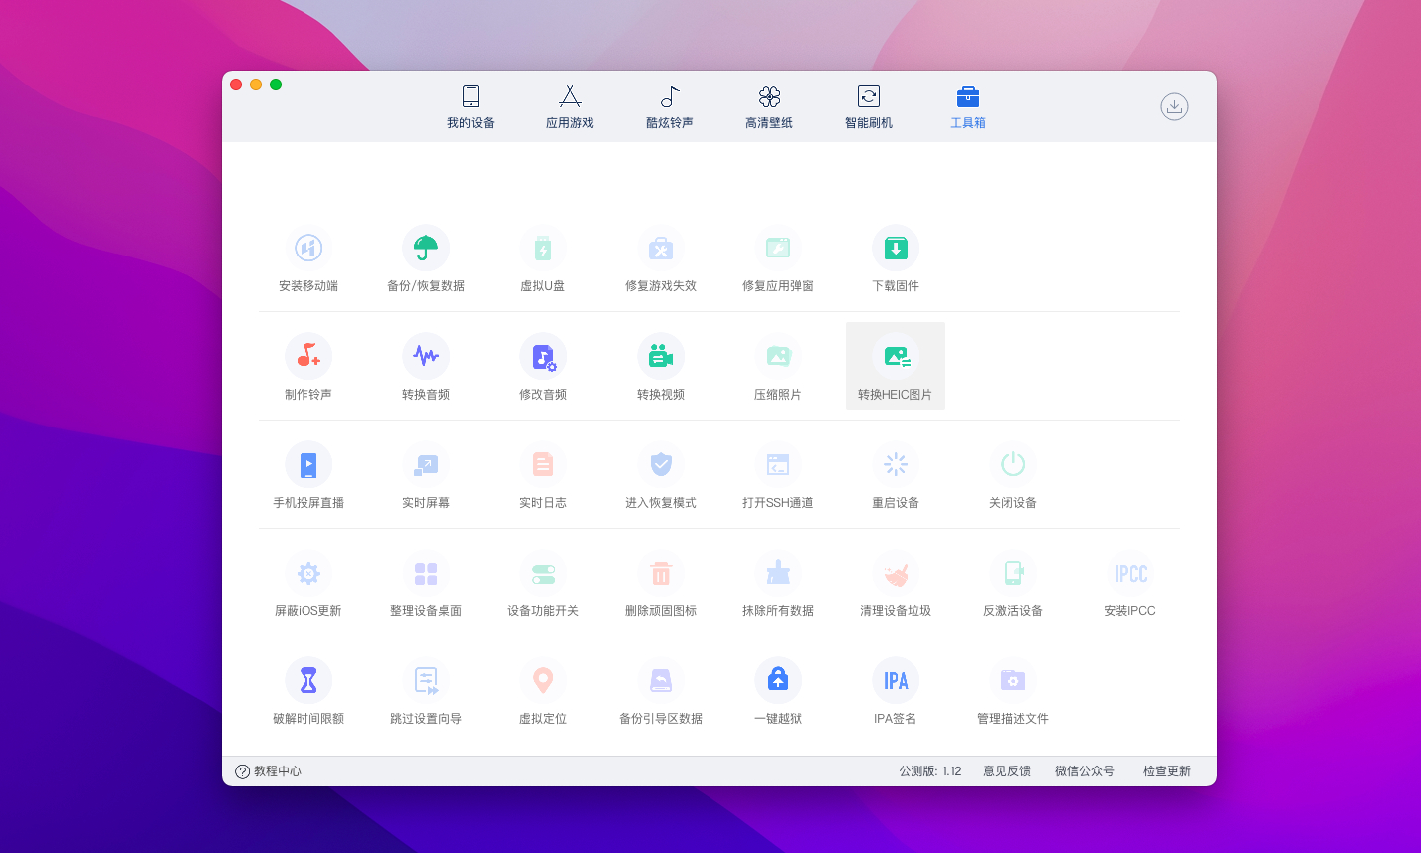Click the 制作铃声 ringtone maker icon
This screenshot has height=853, width=1421.
tap(308, 356)
